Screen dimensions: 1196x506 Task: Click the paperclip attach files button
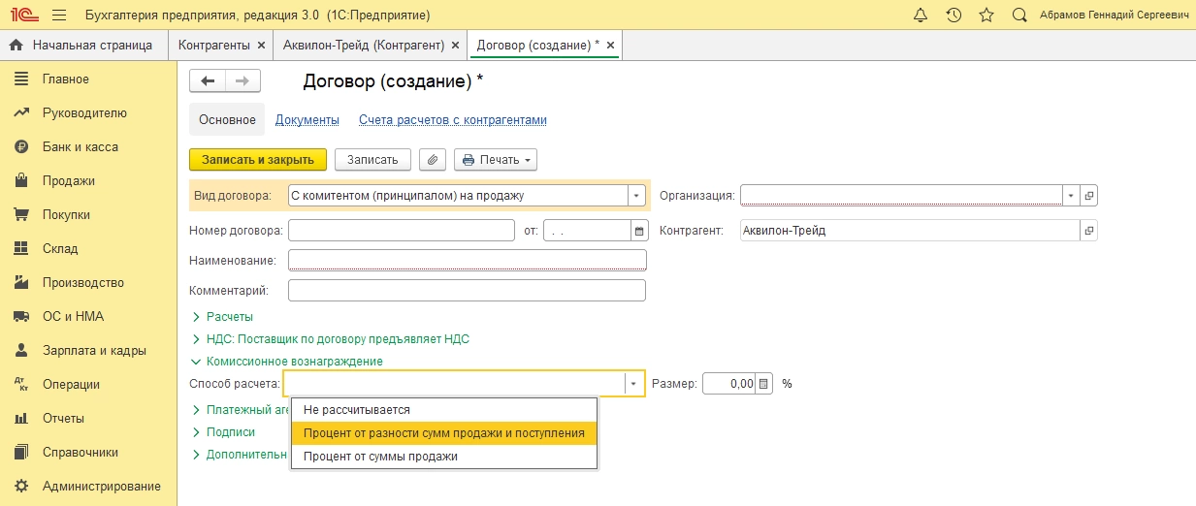pyautogui.click(x=433, y=160)
